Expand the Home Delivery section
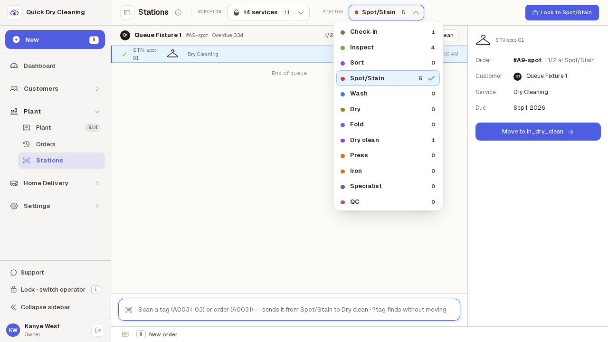Image resolution: width=608 pixels, height=342 pixels. [x=55, y=183]
